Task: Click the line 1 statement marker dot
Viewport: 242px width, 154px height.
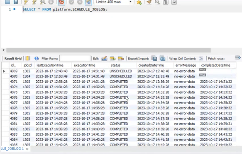Action: 15,9
